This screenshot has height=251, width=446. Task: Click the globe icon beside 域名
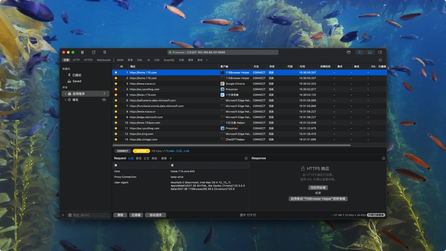point(69,100)
